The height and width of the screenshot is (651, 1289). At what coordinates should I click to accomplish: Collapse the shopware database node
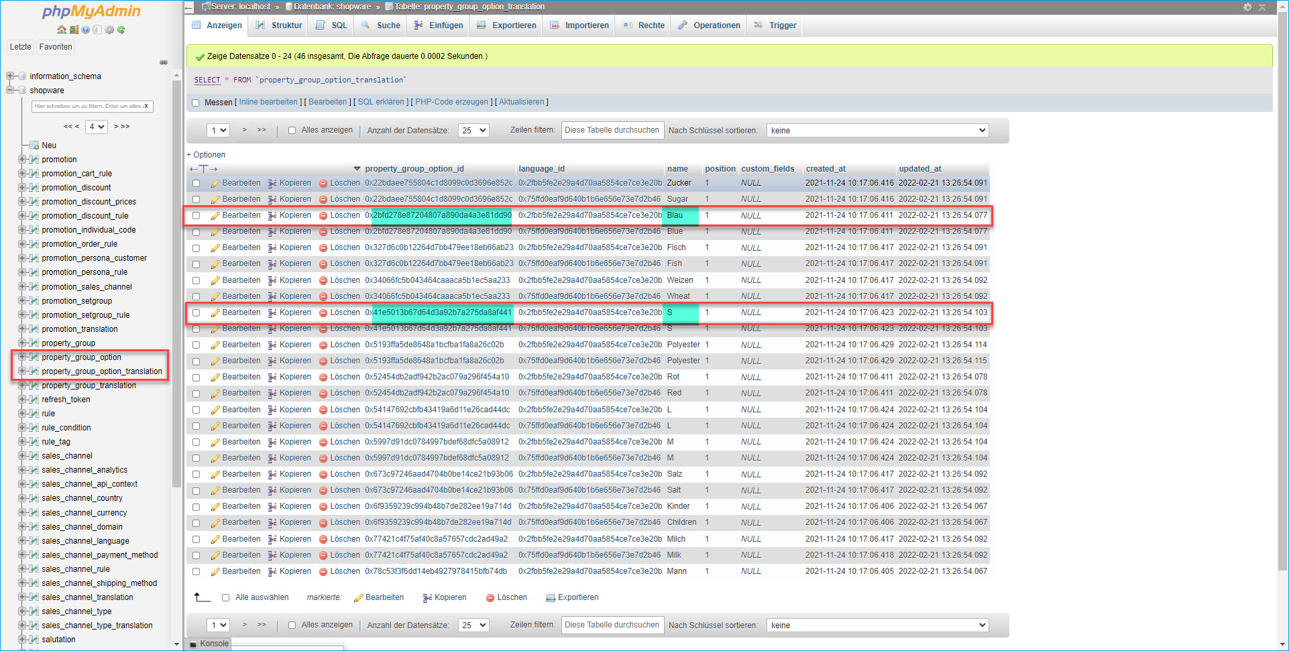coord(10,90)
